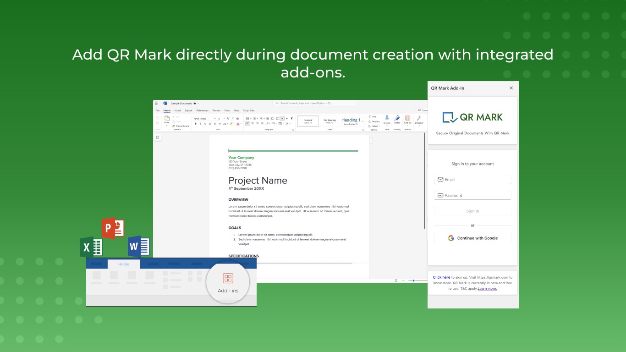Click the Add-ins ribbon icon
626x352 pixels.
pyautogui.click(x=407, y=118)
